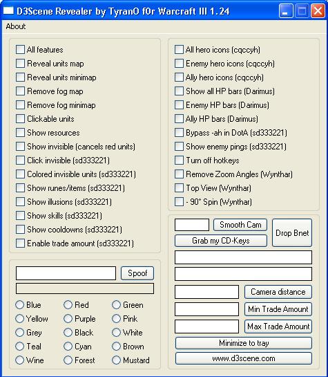This screenshot has width=328, height=377.
Task: Click the window icon in title bar
Action: [8, 10]
